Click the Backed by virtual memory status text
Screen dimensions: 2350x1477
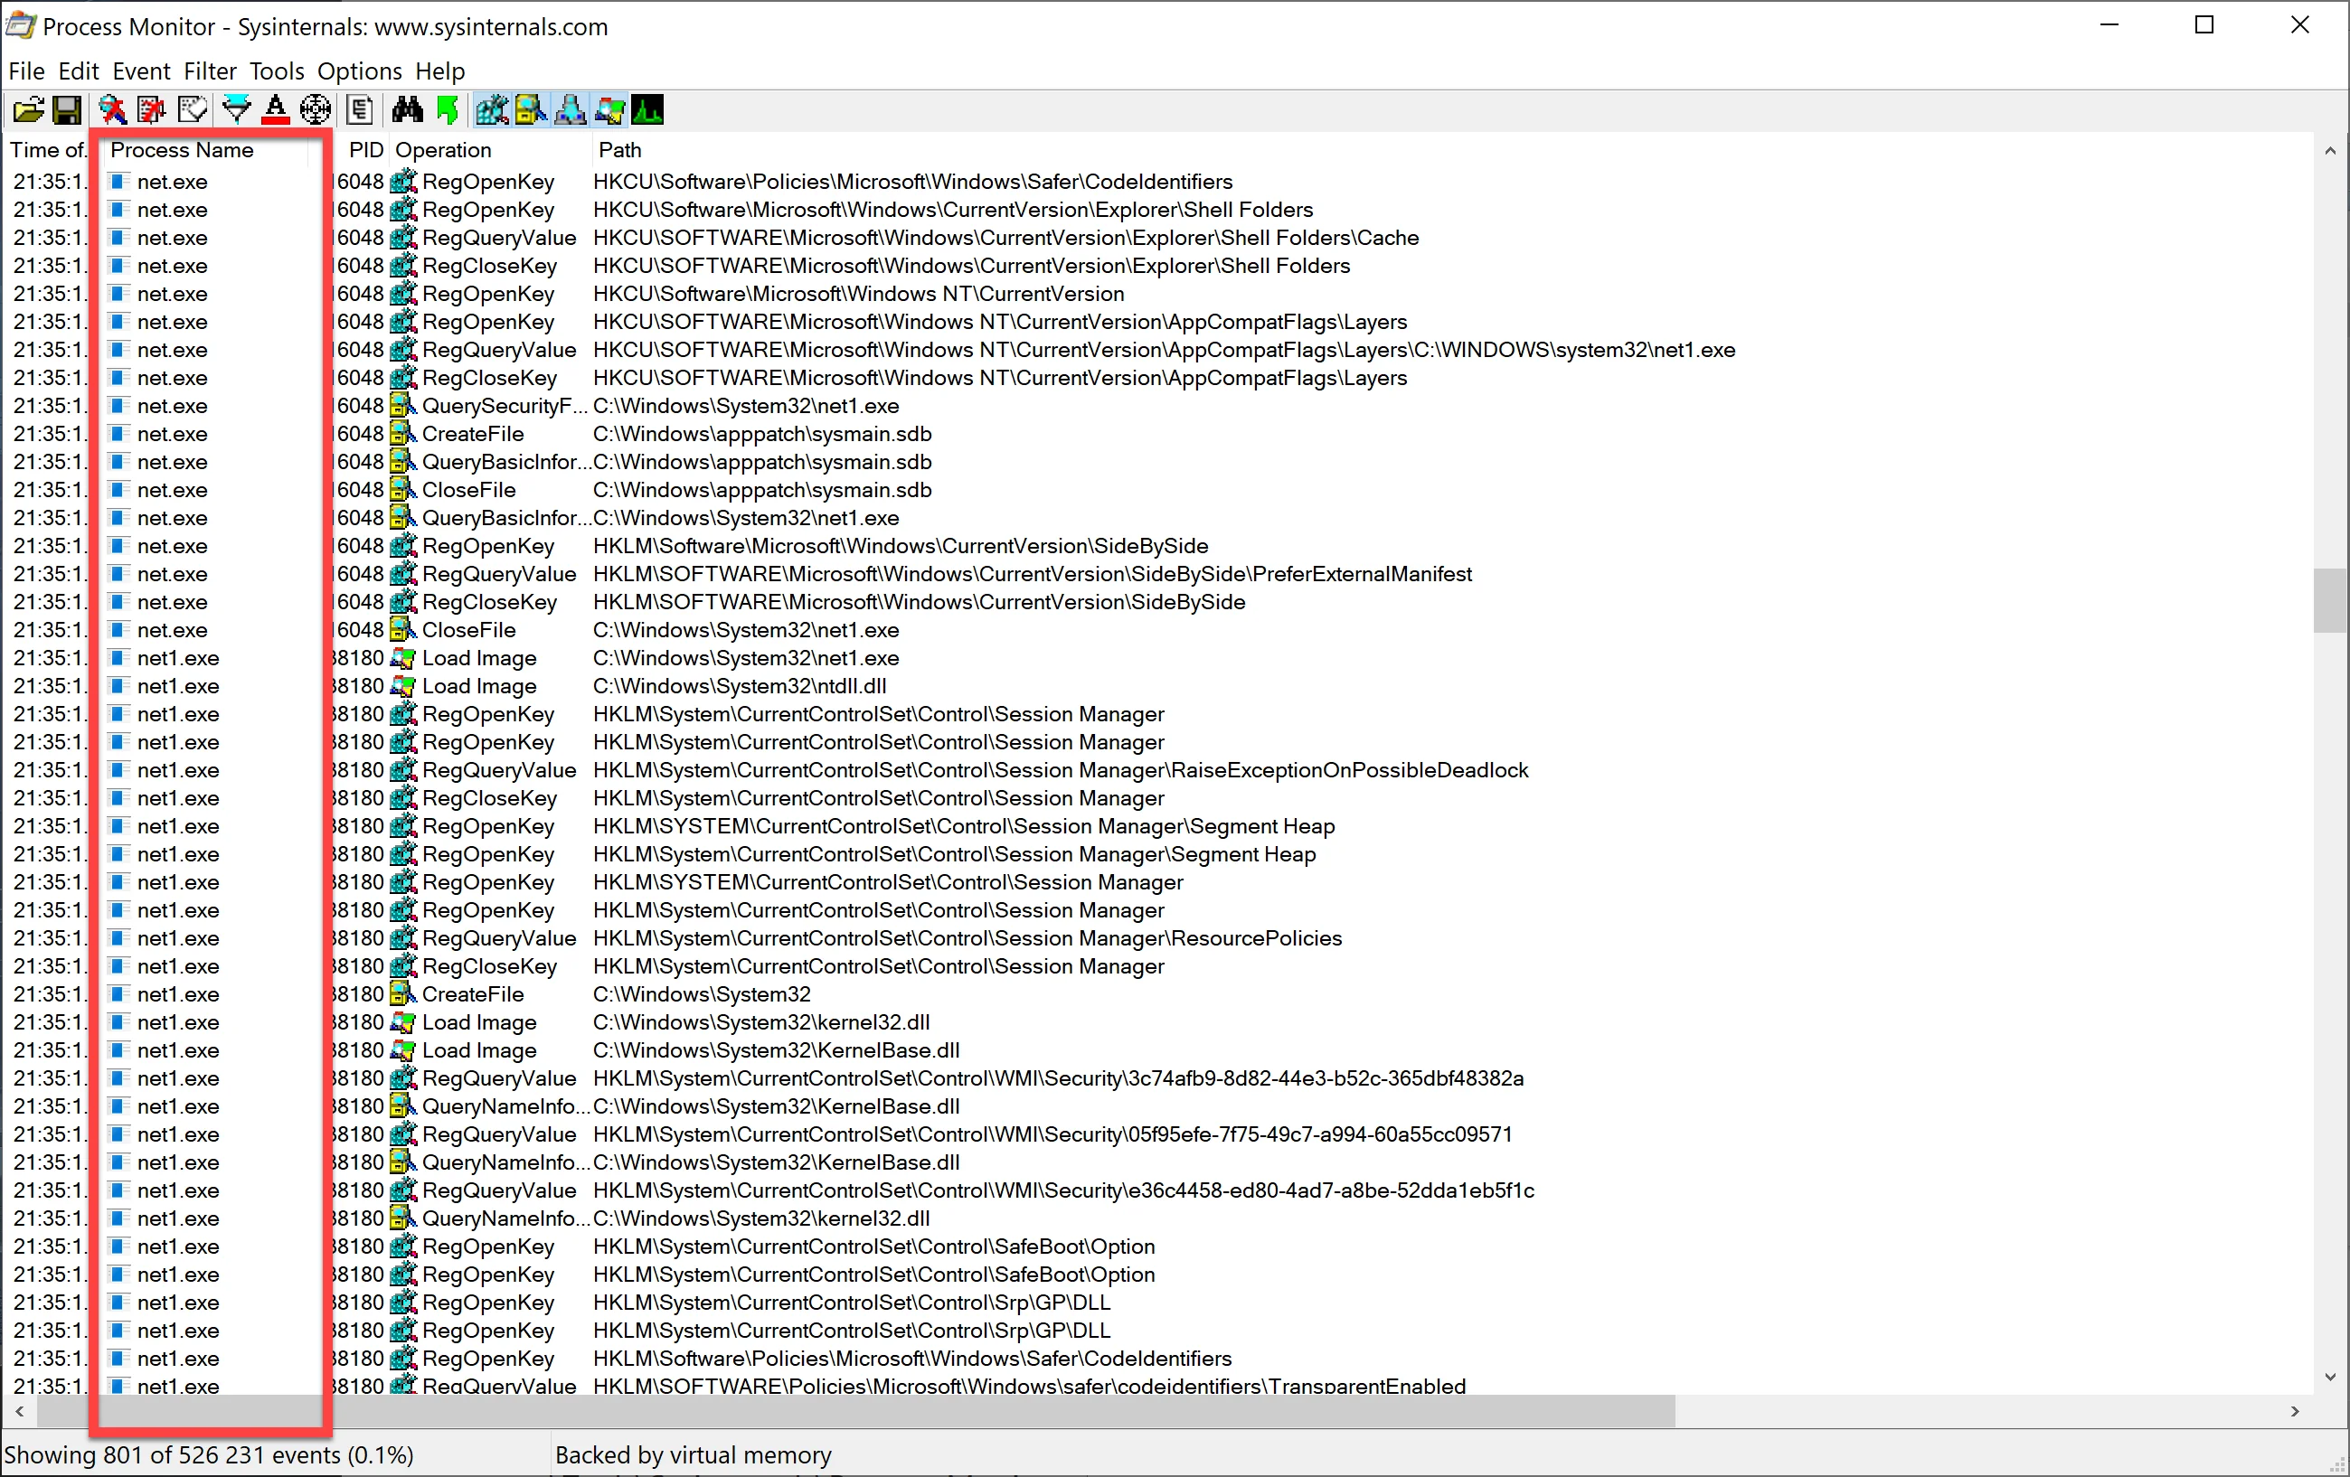coord(693,1454)
